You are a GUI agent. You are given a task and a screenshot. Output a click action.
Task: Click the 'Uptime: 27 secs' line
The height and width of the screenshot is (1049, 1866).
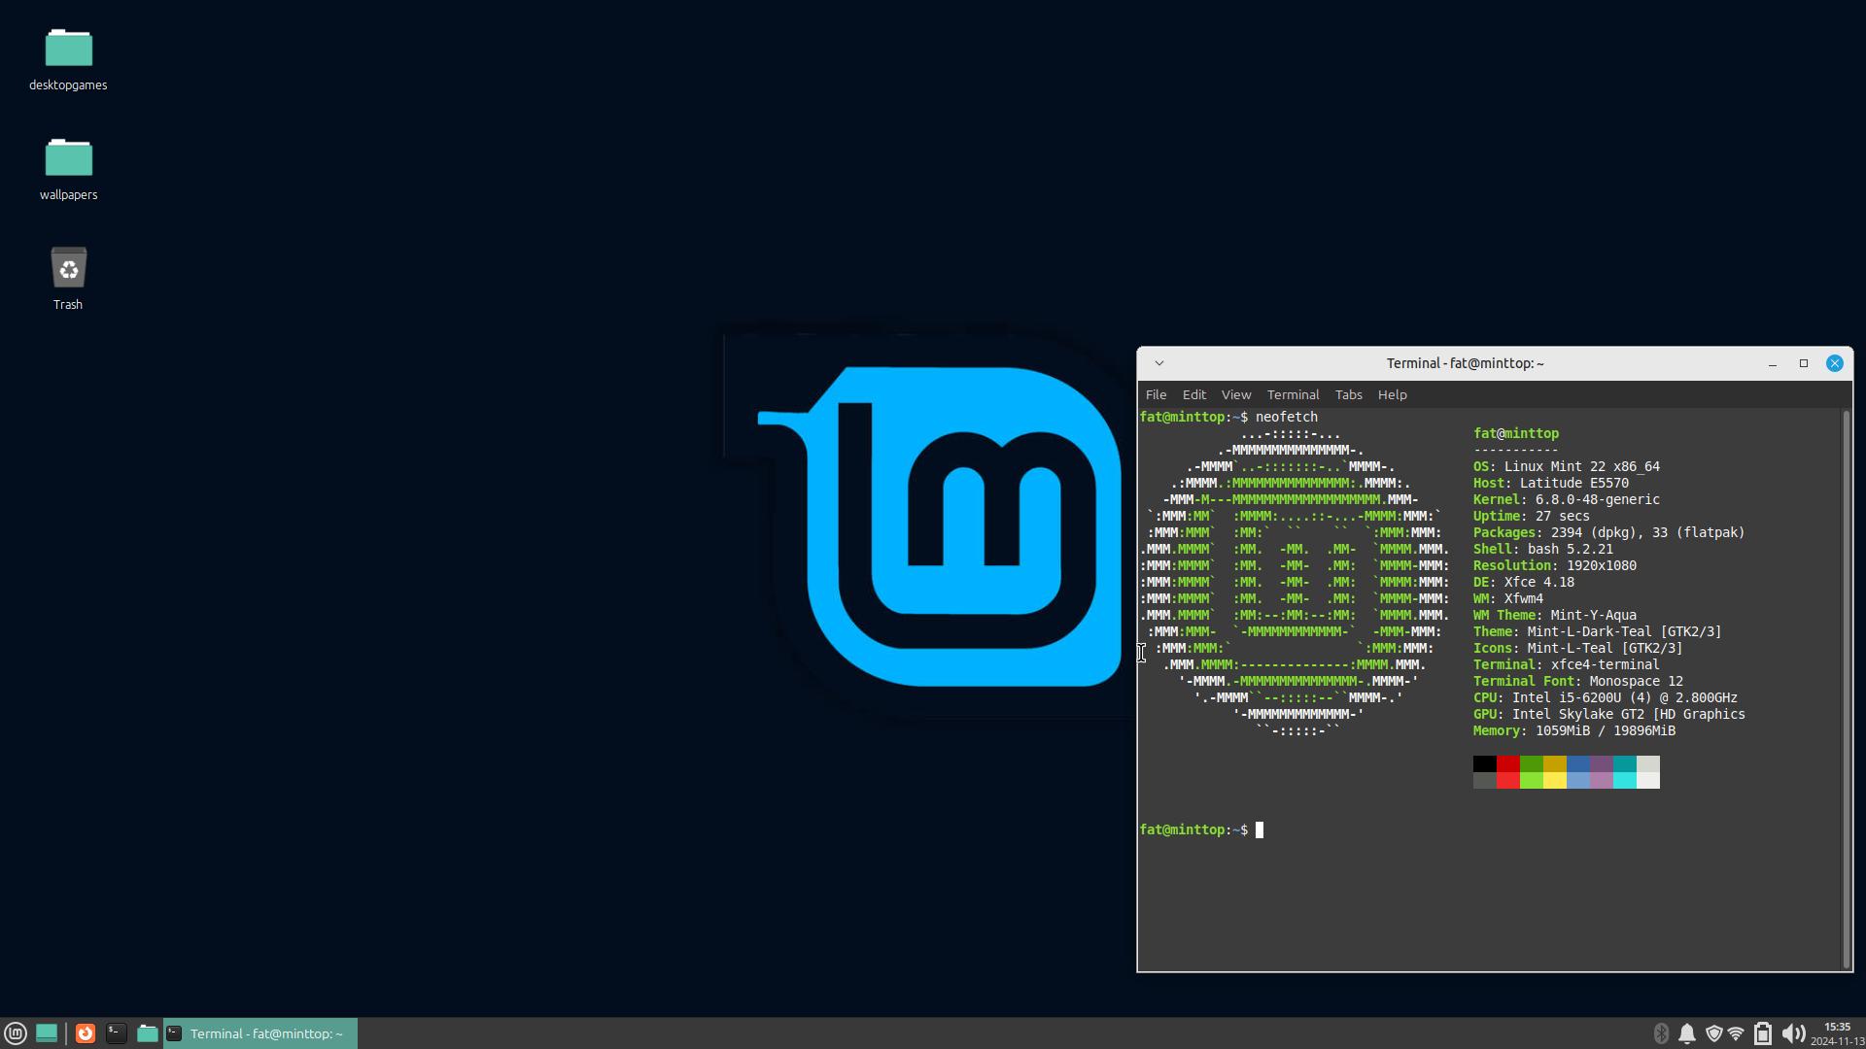click(x=1532, y=517)
